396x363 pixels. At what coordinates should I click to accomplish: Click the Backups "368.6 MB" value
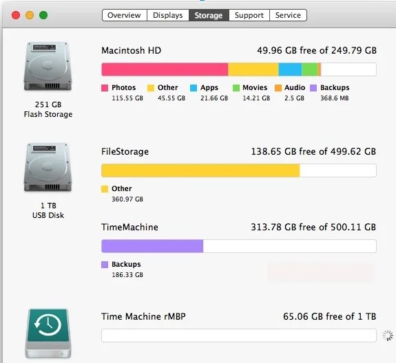(335, 98)
